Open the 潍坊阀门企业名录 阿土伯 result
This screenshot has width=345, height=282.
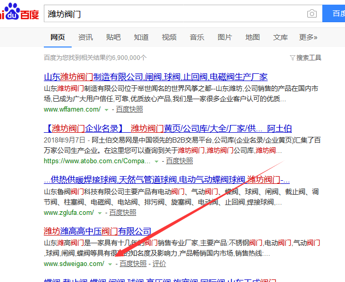point(168,129)
